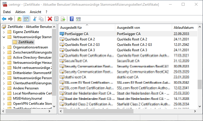This screenshot has height=121, width=203.
Task: Open Help with the question mark icon
Action: click(72, 19)
